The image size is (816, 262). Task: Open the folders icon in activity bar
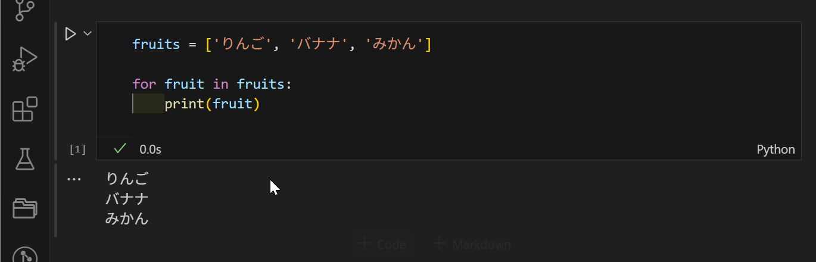click(x=24, y=208)
